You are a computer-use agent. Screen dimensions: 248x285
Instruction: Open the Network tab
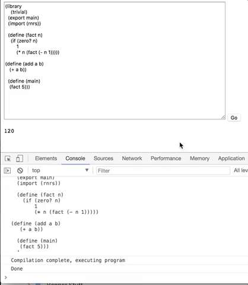[x=132, y=159]
